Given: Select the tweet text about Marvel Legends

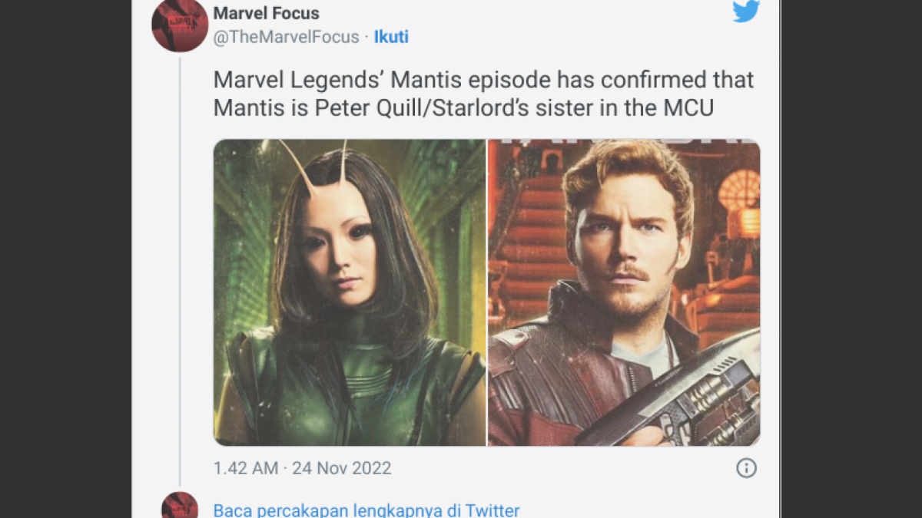Looking at the screenshot, I should click(483, 94).
